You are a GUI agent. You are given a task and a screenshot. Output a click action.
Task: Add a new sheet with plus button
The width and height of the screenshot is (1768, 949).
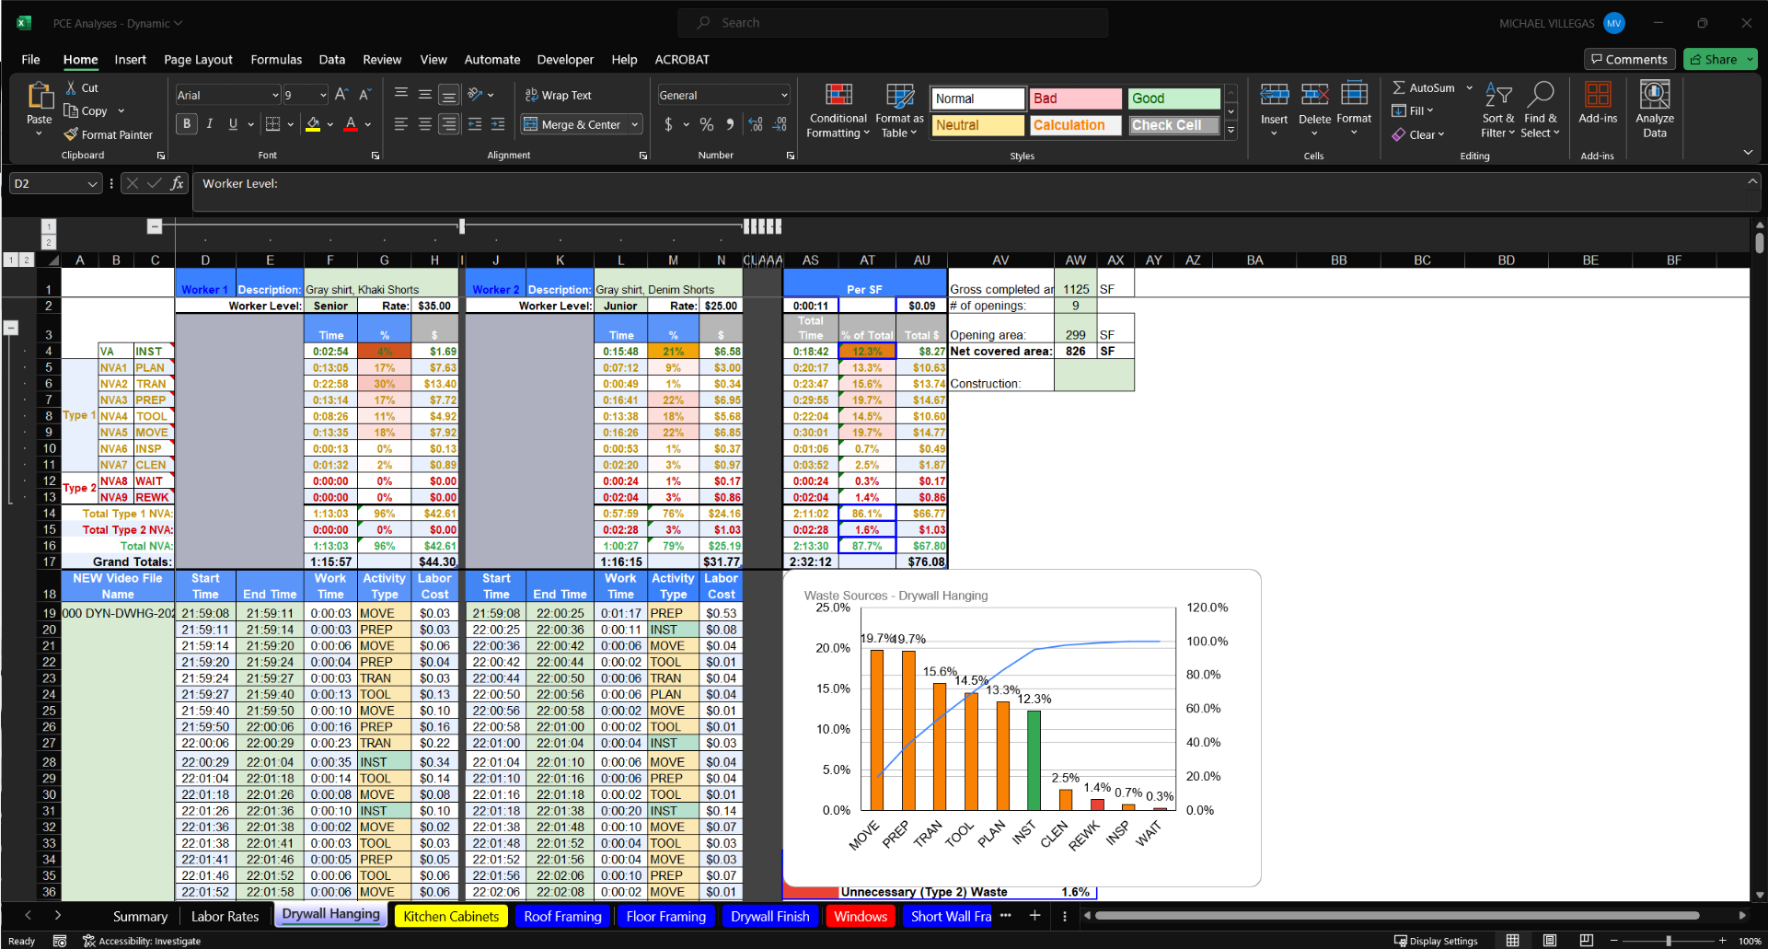(x=1034, y=915)
